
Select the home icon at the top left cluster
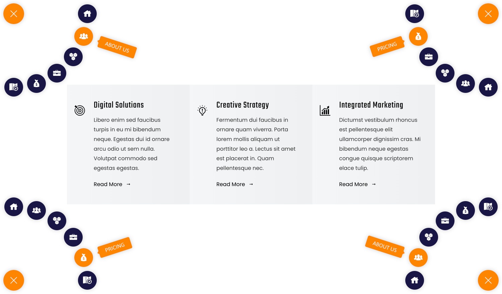click(87, 13)
